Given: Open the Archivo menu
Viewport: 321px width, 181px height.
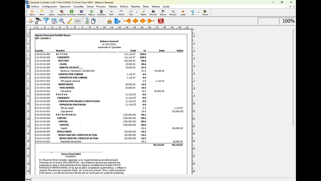Looking at the screenshot, I should click(x=35, y=7).
